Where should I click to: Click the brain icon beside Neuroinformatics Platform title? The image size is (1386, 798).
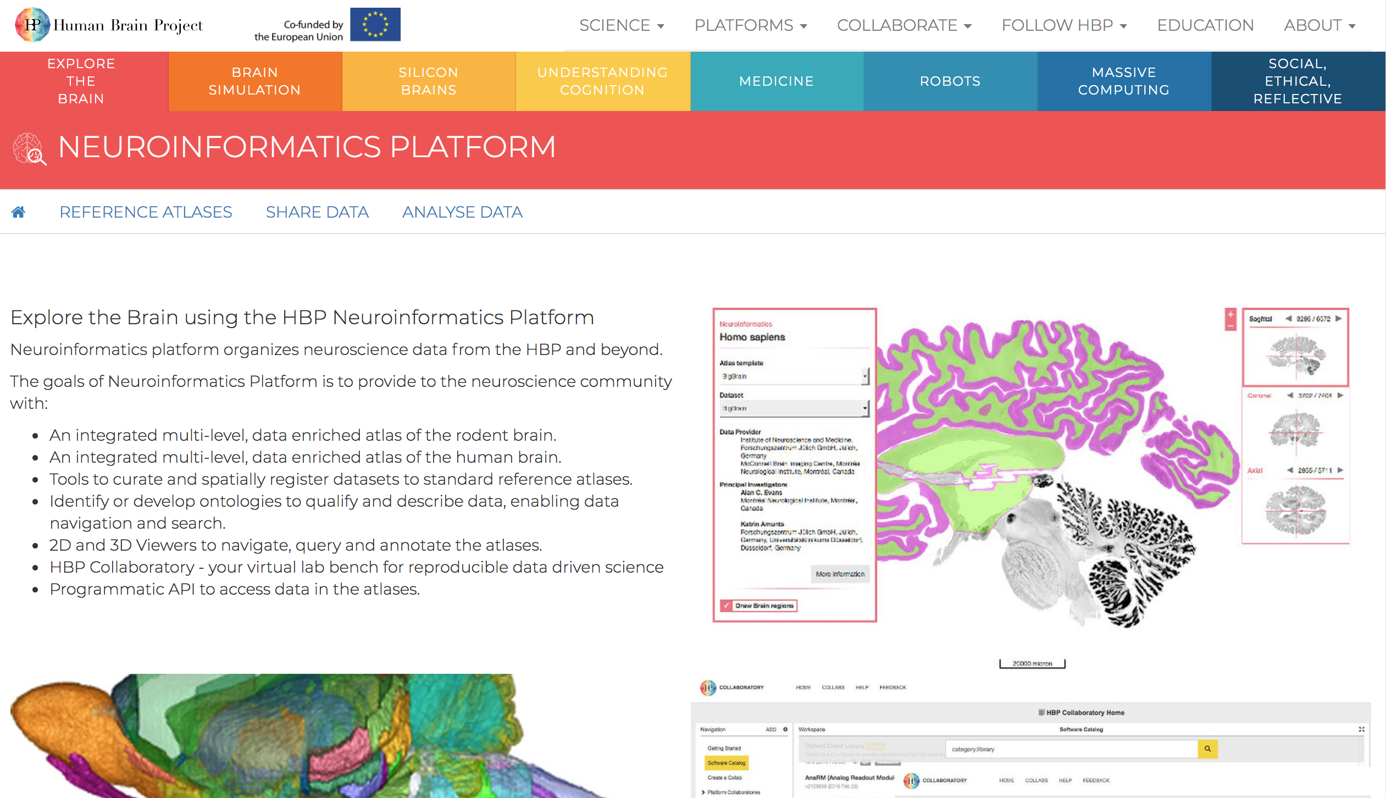point(29,148)
